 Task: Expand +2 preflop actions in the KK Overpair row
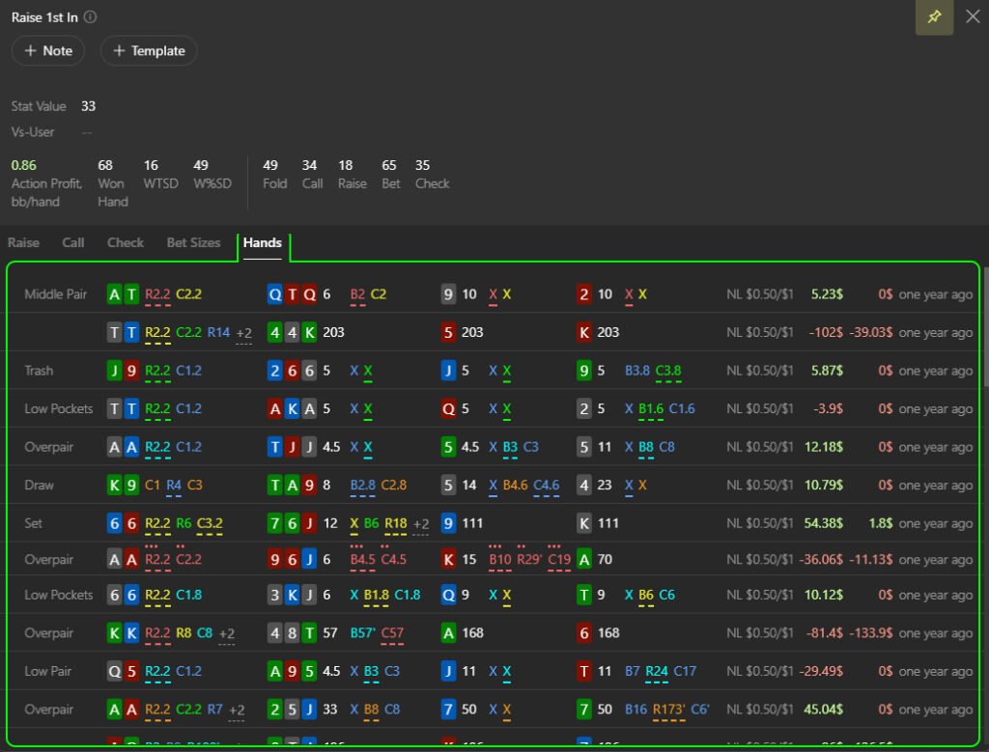(227, 634)
